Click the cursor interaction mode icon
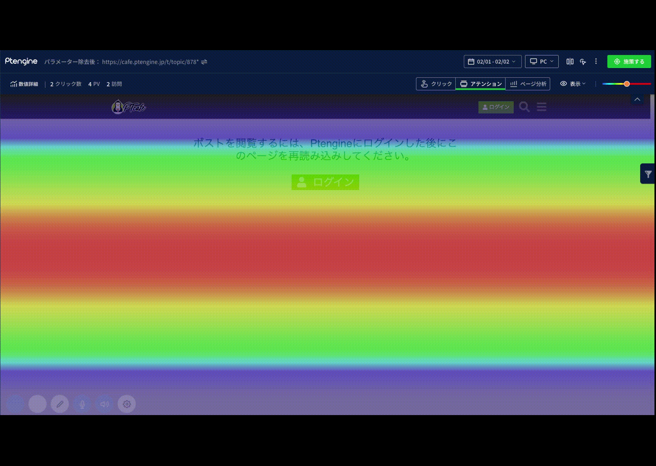The height and width of the screenshot is (466, 656). [x=583, y=62]
